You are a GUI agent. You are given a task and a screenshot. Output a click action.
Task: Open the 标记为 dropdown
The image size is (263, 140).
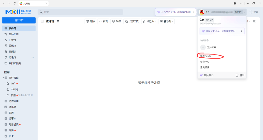click(149, 21)
